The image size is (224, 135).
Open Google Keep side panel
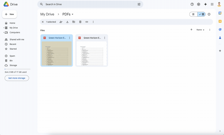pos(220,21)
